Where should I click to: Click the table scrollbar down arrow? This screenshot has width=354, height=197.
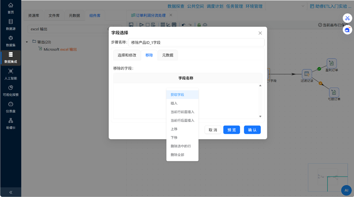click(x=260, y=116)
